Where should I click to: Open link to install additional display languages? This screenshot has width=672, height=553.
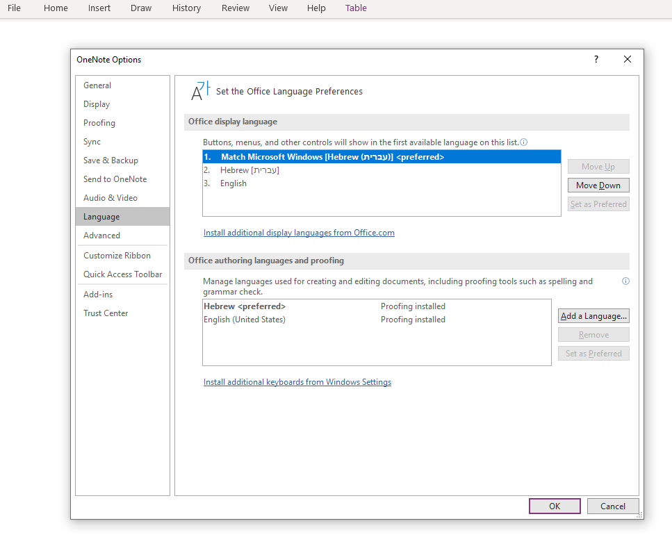click(x=299, y=232)
